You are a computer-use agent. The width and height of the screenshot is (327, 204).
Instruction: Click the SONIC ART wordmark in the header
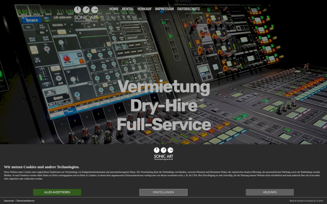click(86, 17)
